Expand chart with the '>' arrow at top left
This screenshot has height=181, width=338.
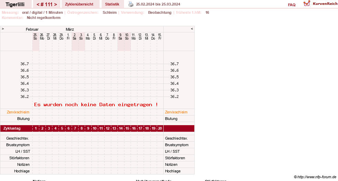[3, 29]
